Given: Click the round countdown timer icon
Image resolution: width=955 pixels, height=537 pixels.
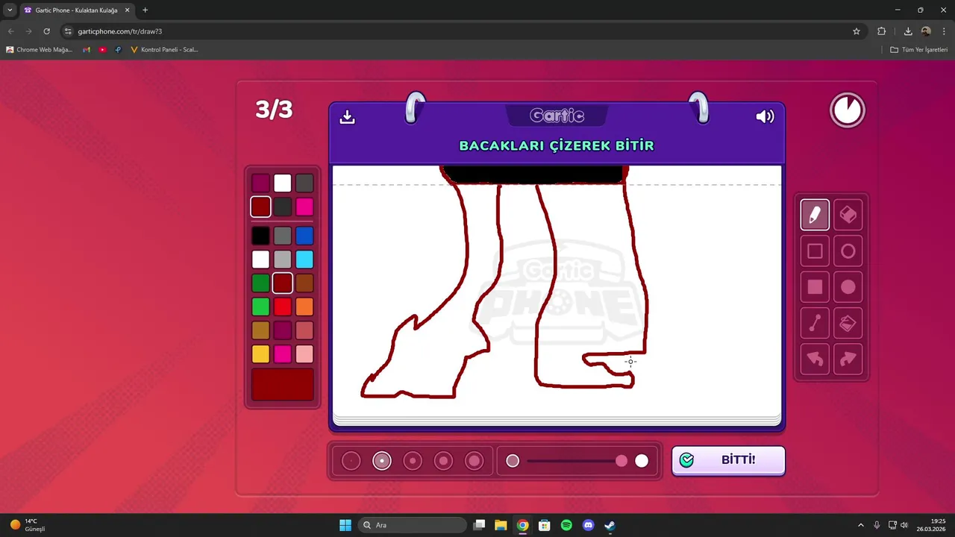Looking at the screenshot, I should 848,110.
